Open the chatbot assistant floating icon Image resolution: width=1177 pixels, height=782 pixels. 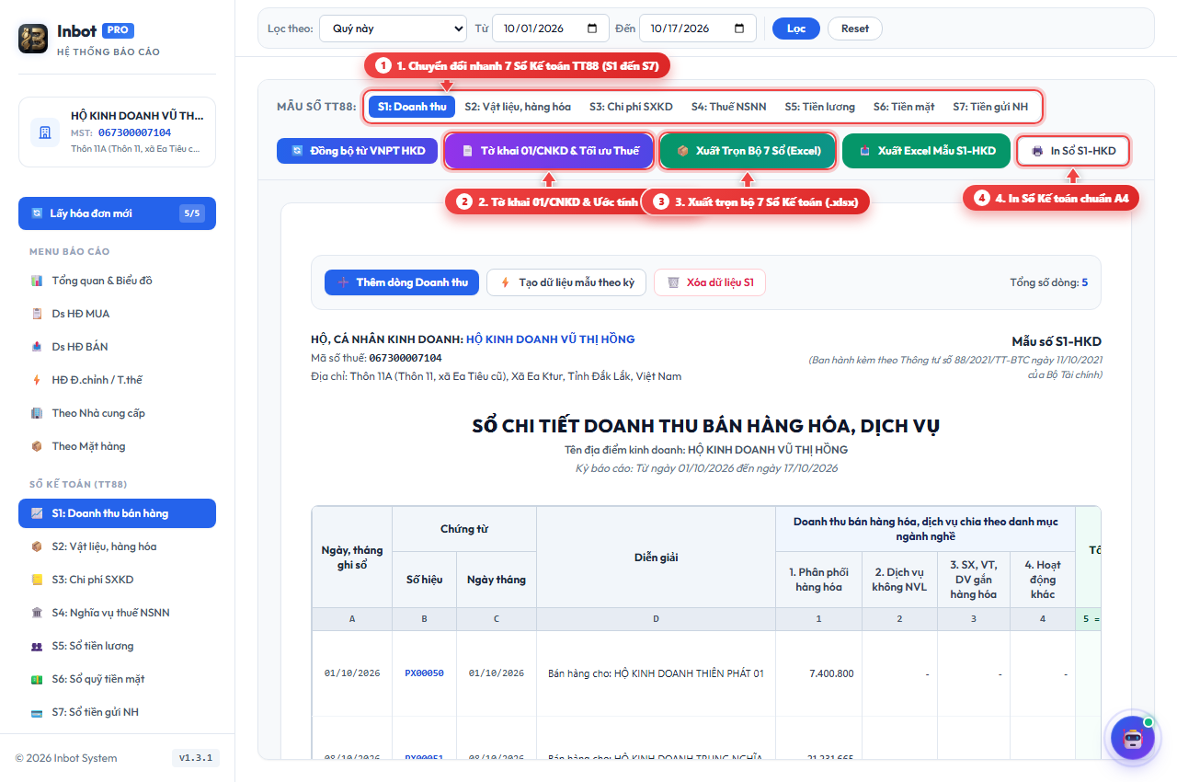point(1133,738)
